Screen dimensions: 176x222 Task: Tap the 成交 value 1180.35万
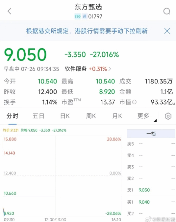(159, 81)
